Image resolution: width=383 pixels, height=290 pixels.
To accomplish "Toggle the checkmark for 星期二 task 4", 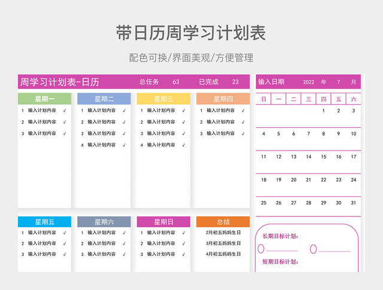I will pos(124,145).
